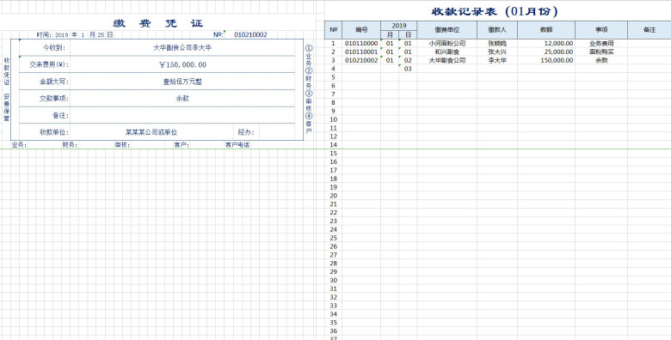Select the 张大兴 payer cell

[497, 52]
